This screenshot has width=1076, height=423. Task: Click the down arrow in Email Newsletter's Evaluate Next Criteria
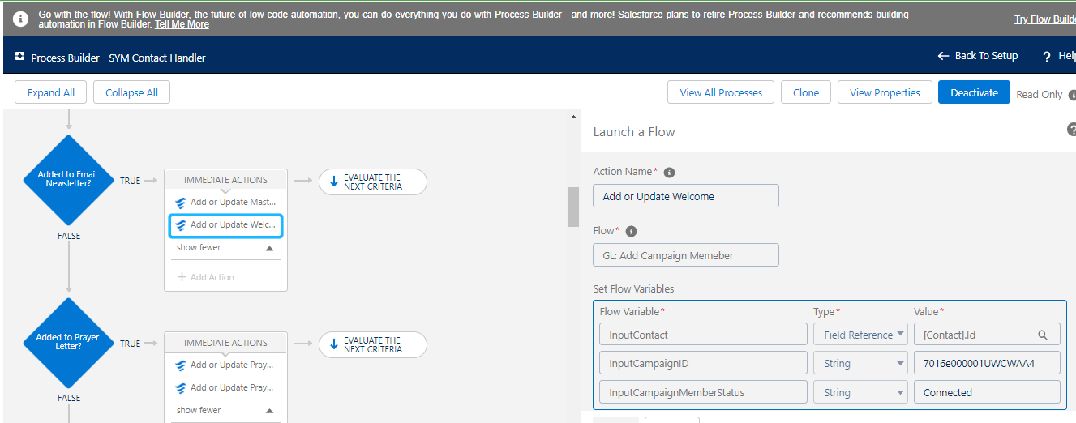333,182
